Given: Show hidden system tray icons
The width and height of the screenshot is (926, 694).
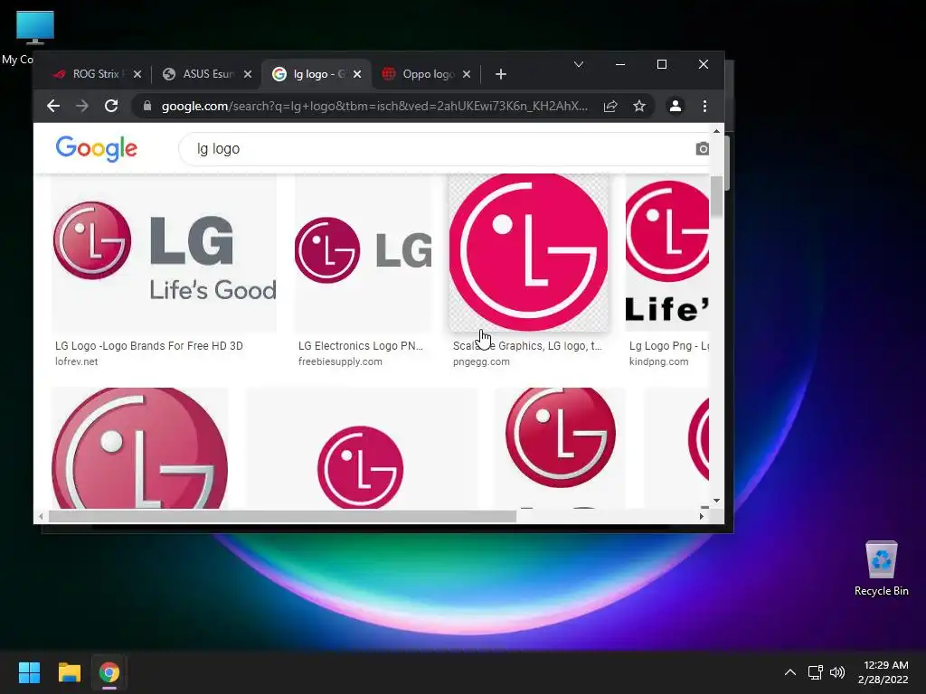Looking at the screenshot, I should pyautogui.click(x=790, y=672).
